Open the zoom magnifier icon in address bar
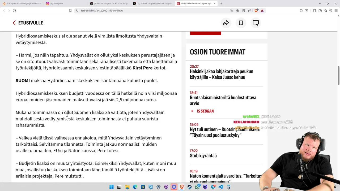 point(237,11)
